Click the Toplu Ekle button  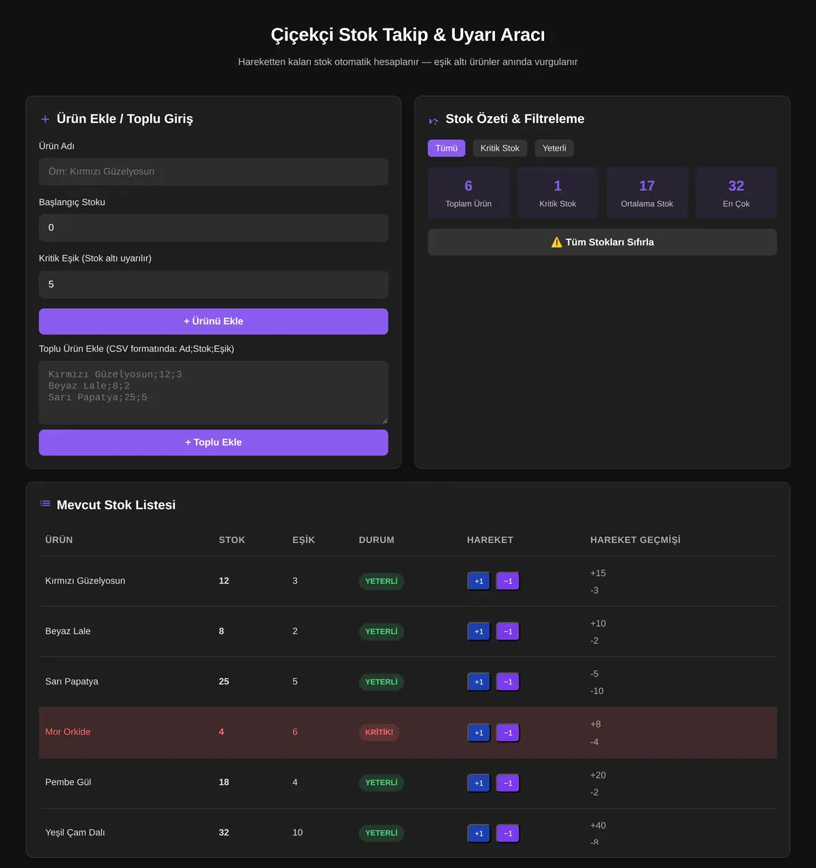click(x=214, y=442)
